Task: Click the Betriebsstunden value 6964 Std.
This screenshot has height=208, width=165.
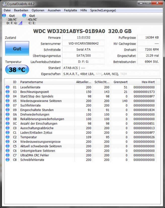Action: tap(149, 62)
